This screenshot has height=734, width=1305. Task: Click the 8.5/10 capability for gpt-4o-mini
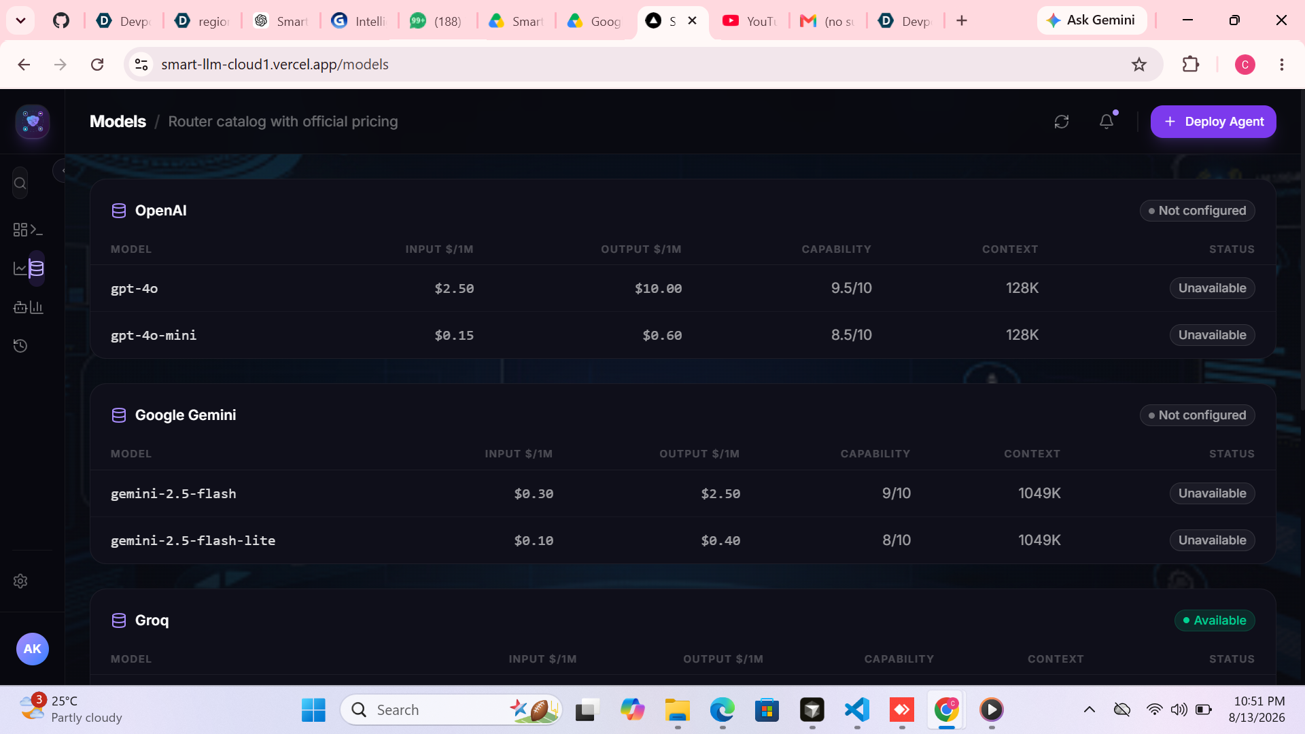(x=851, y=335)
